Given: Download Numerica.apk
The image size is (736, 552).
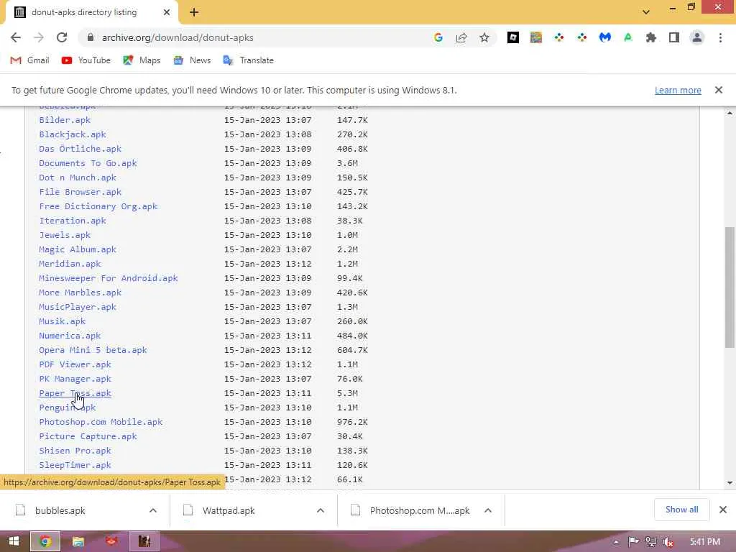Looking at the screenshot, I should 70,336.
